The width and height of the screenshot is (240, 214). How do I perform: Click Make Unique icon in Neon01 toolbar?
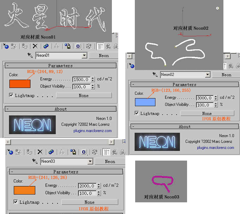(x=57, y=46)
